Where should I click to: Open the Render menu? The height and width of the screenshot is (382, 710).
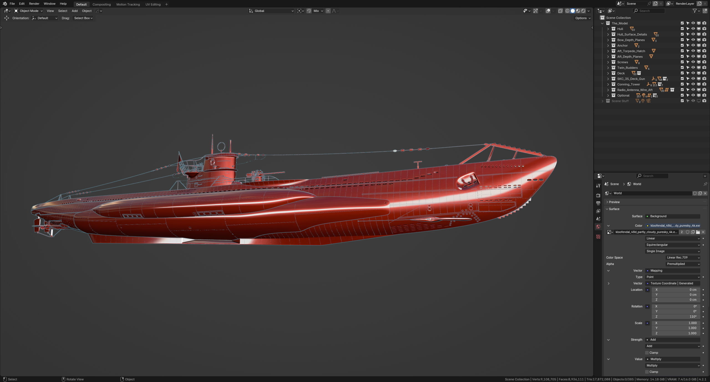34,4
